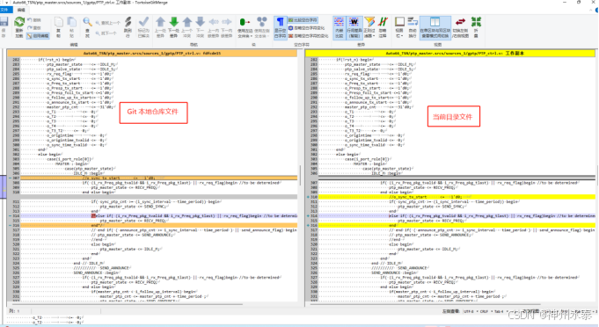Select the compare whitespace option
This screenshot has height=327, width=599.
pyautogui.click(x=303, y=20)
